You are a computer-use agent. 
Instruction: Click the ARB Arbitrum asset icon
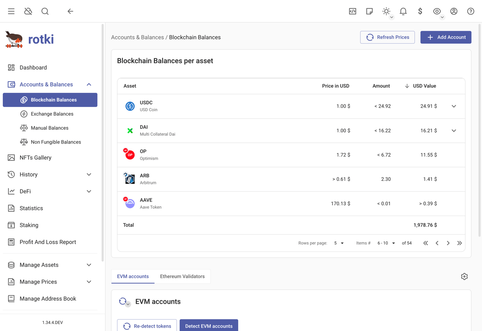[130, 179]
